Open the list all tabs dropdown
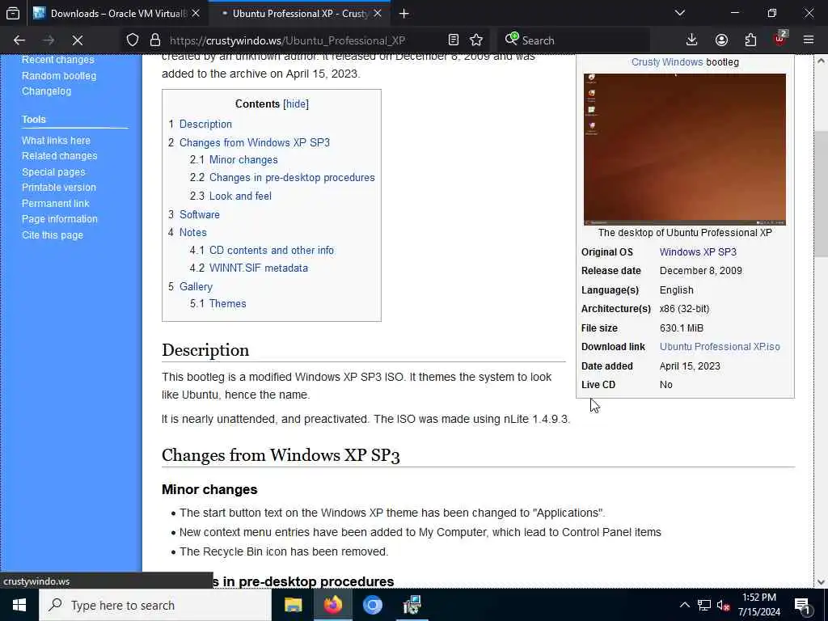 tap(680, 13)
